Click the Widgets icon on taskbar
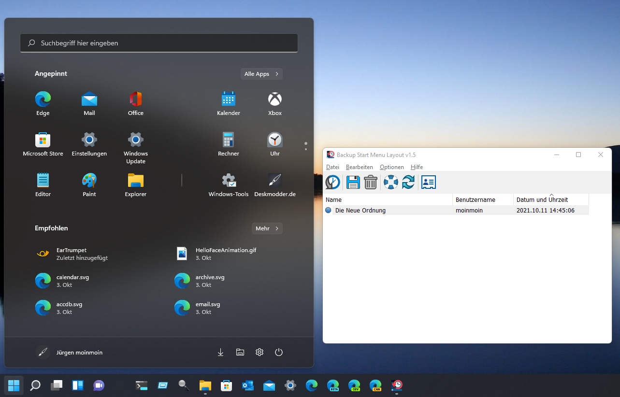The image size is (620, 397). 78,385
